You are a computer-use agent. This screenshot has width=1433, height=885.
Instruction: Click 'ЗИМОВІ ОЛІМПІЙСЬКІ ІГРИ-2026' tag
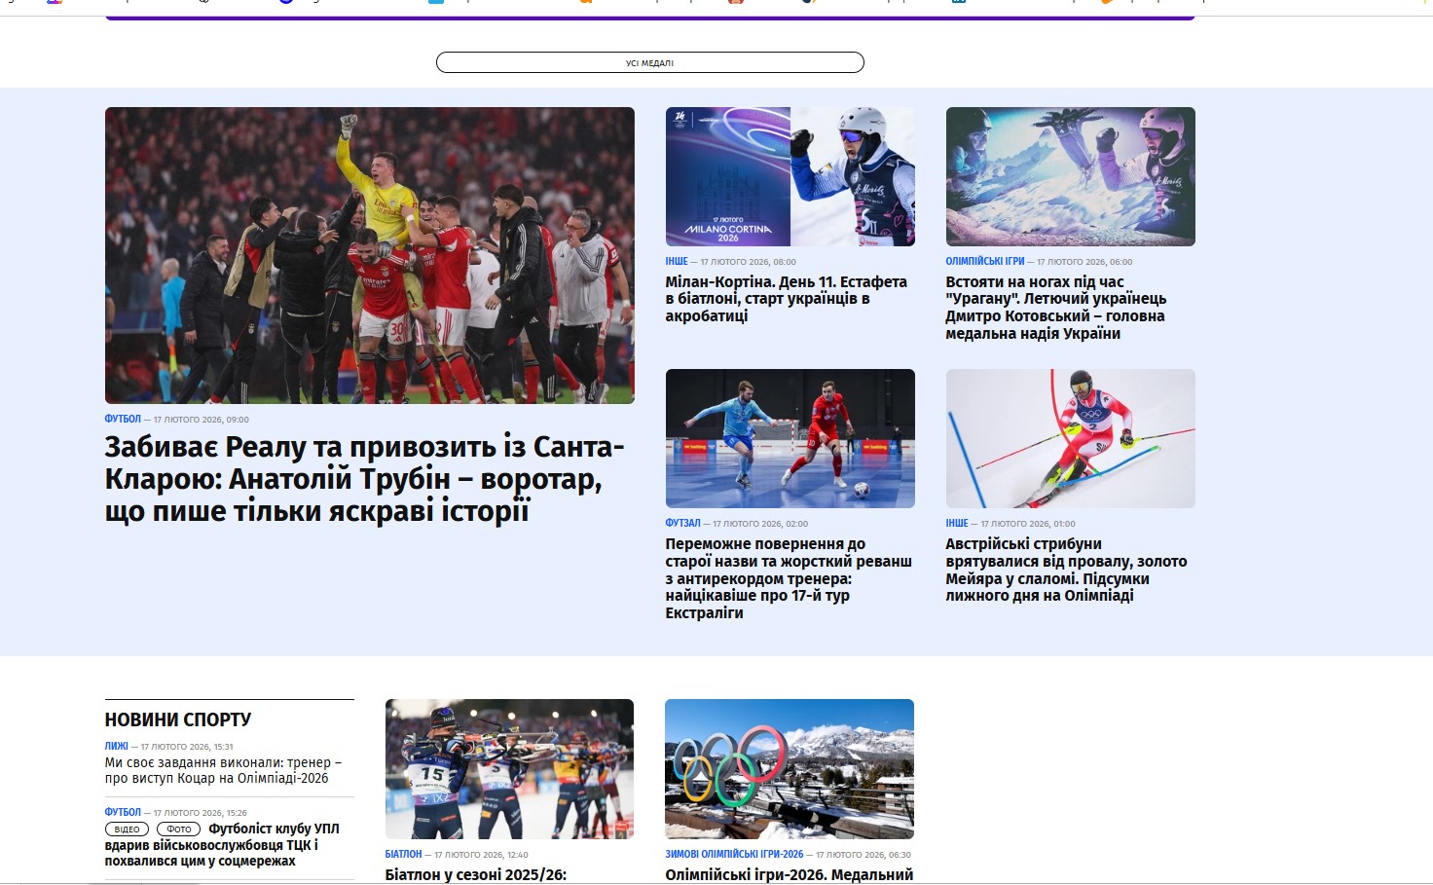[734, 855]
